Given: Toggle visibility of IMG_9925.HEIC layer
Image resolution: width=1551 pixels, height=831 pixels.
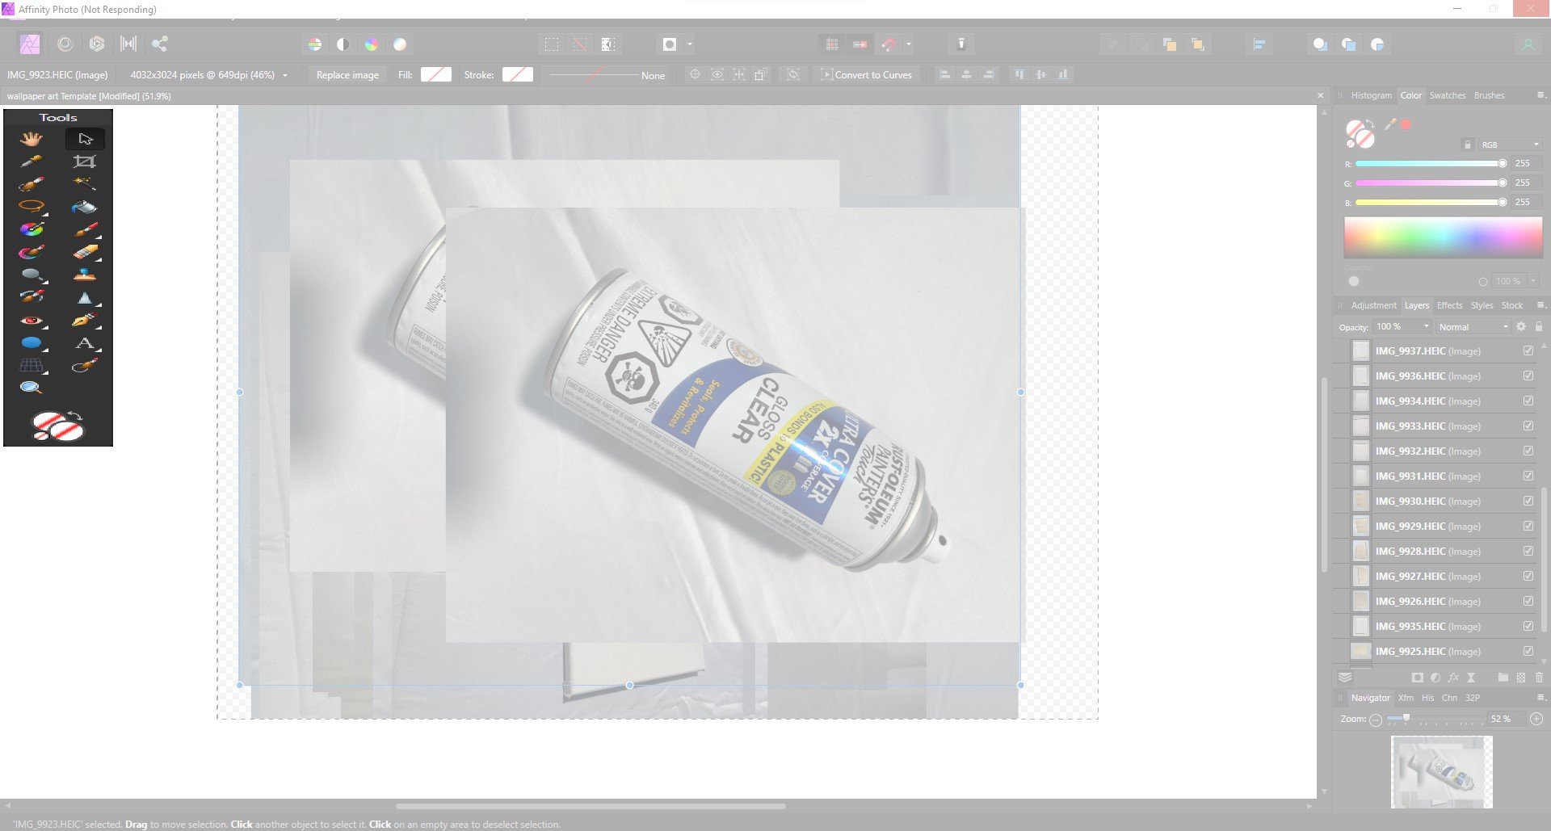Looking at the screenshot, I should coord(1528,651).
